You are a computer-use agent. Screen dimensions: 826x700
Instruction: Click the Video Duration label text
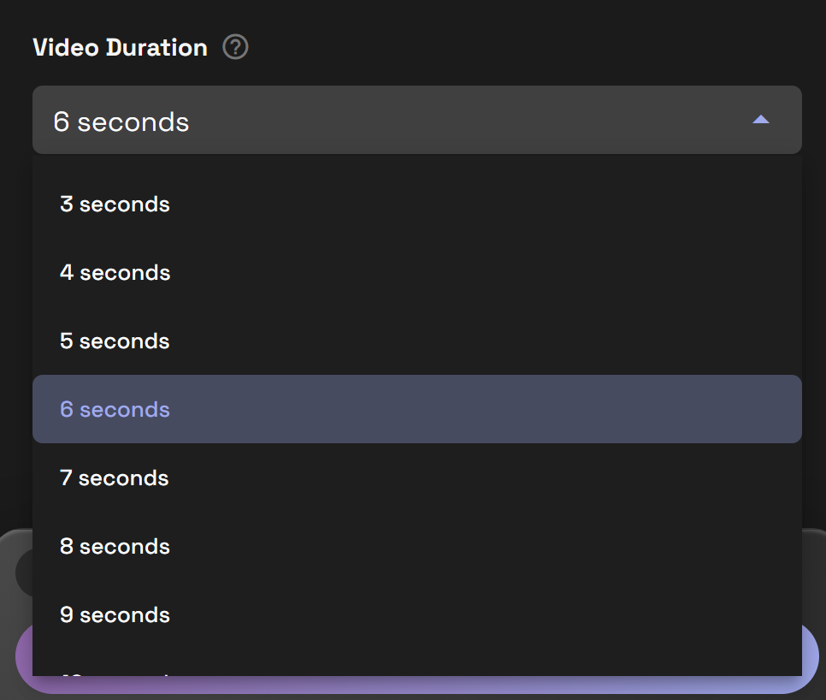119,47
